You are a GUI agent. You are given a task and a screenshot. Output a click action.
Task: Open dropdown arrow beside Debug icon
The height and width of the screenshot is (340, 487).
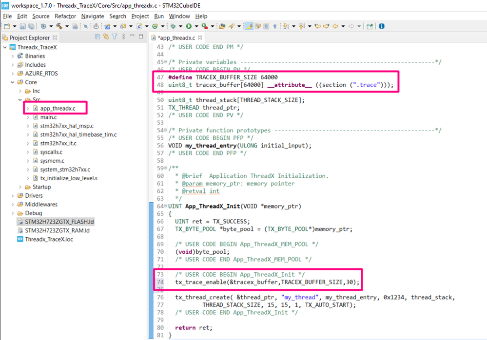coord(180,26)
